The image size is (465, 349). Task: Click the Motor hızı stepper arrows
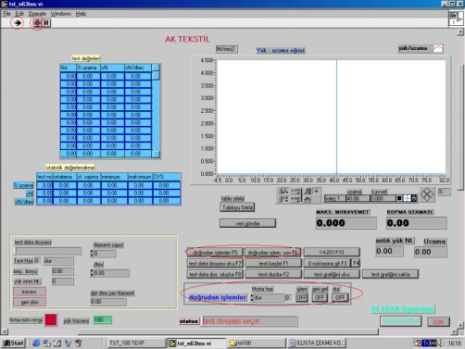[252, 298]
